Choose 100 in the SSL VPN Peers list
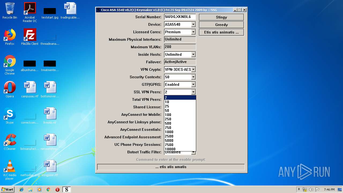343x193 pixels. point(180,115)
